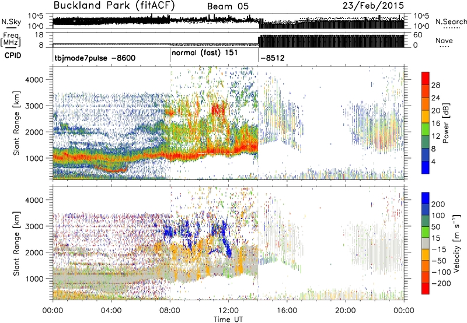Select the "1000" tick on the velocity panel

click(34, 279)
